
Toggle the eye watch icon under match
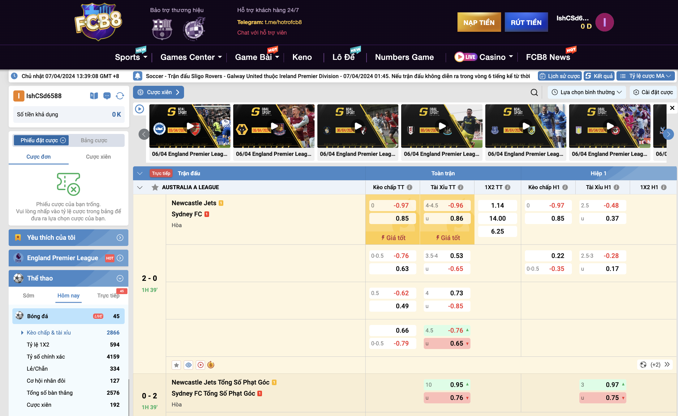tap(188, 365)
